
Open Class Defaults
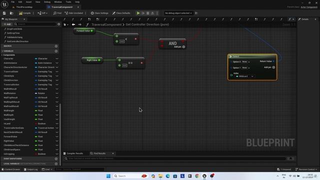(x=121, y=13)
